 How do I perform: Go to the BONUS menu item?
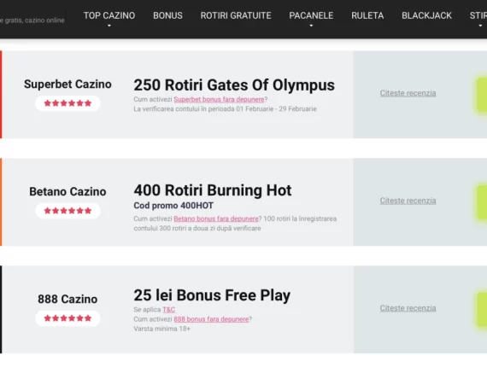[167, 15]
